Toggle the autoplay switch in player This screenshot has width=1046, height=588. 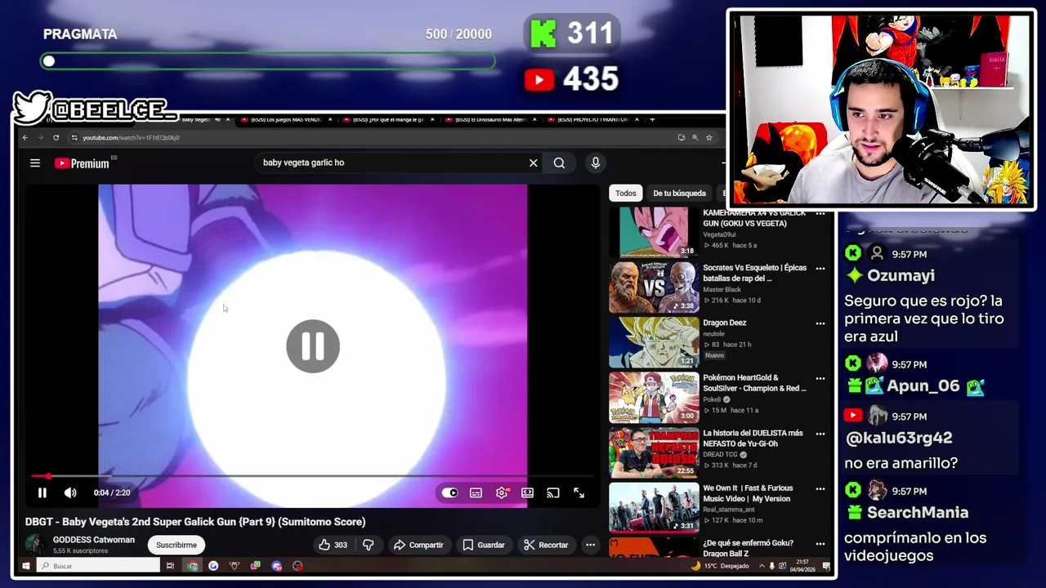pyautogui.click(x=449, y=492)
